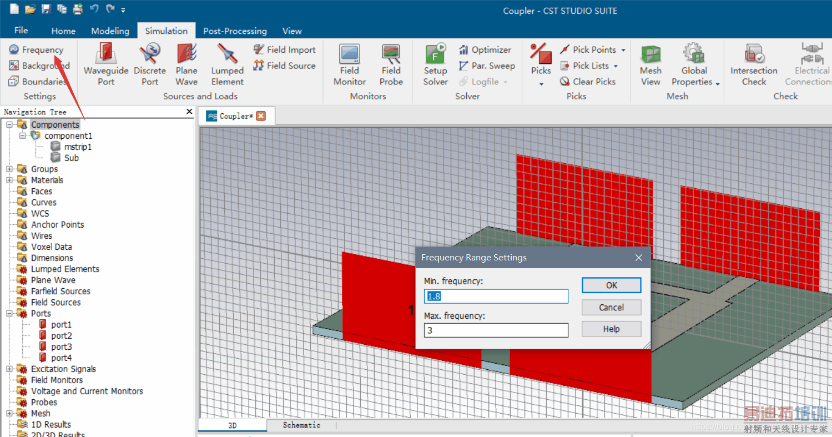
Task: Open Background settings in the ribbon
Action: pos(39,66)
